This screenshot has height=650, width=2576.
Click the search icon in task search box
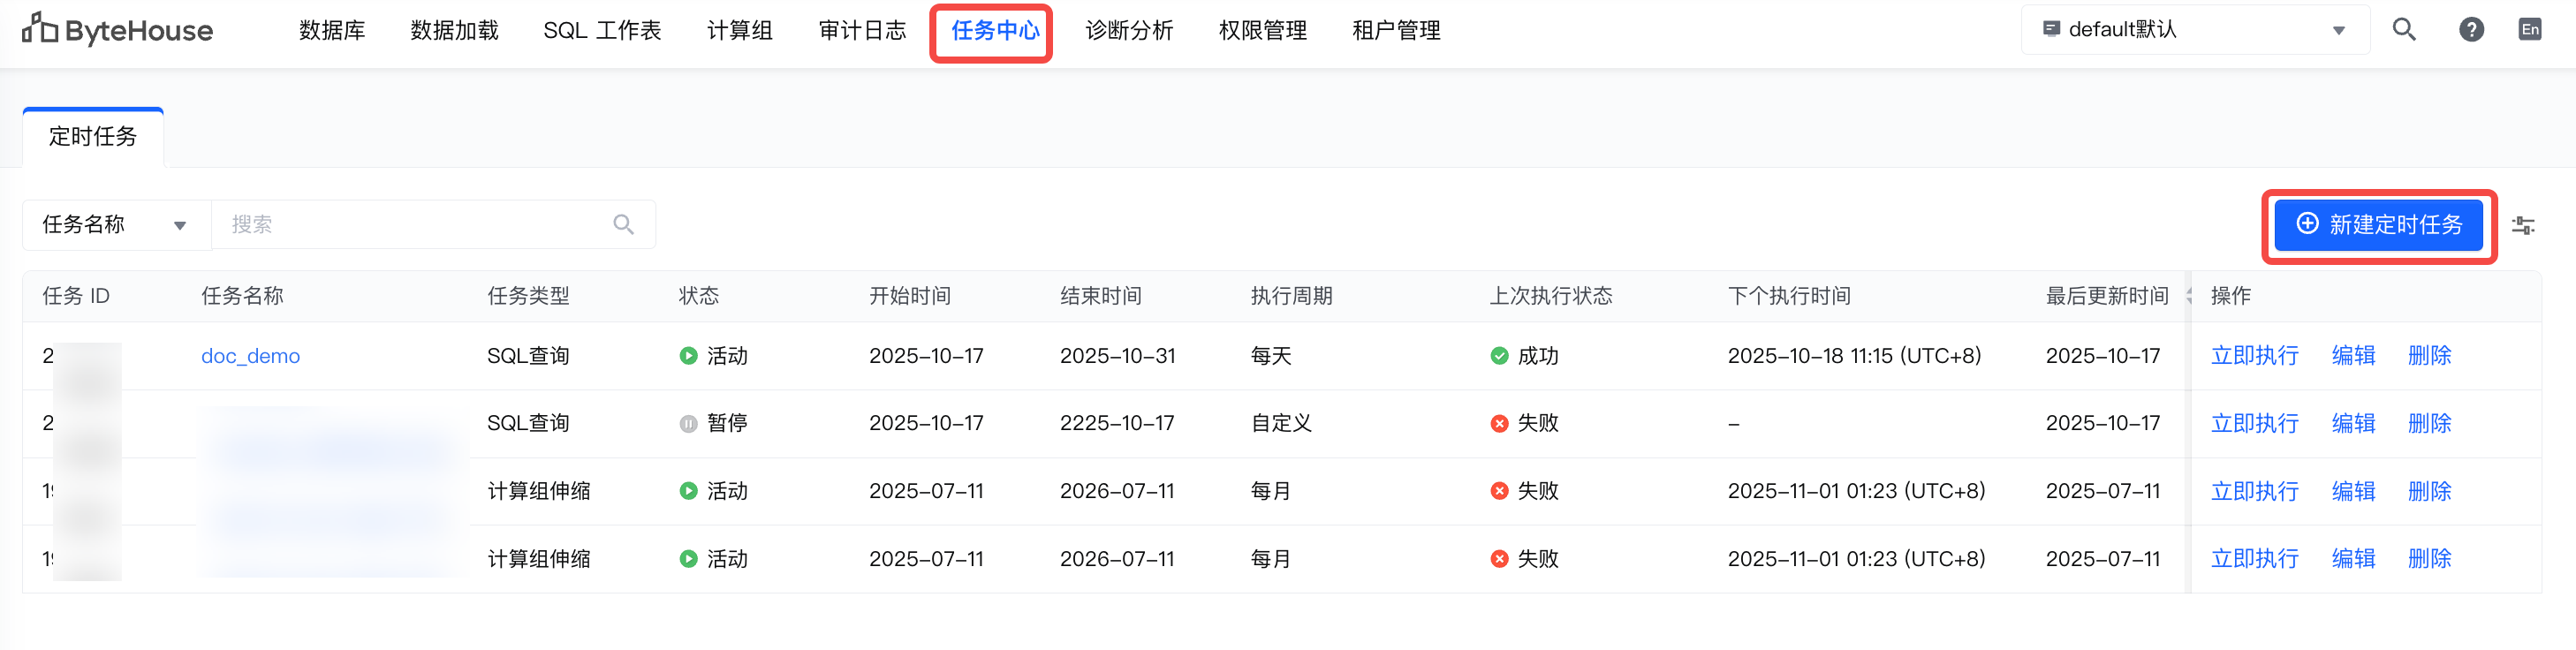click(x=623, y=225)
